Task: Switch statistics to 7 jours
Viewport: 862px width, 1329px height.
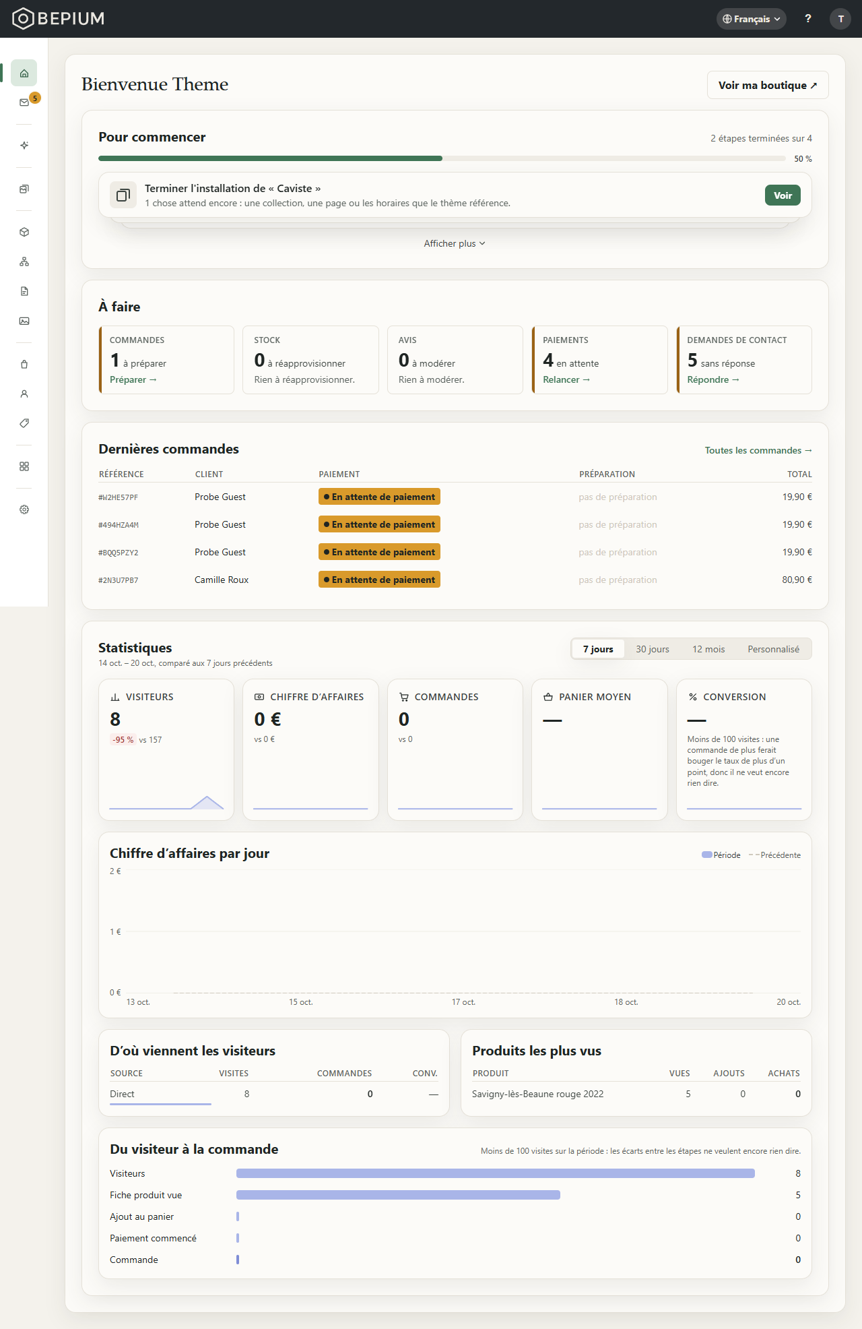Action: coord(598,649)
